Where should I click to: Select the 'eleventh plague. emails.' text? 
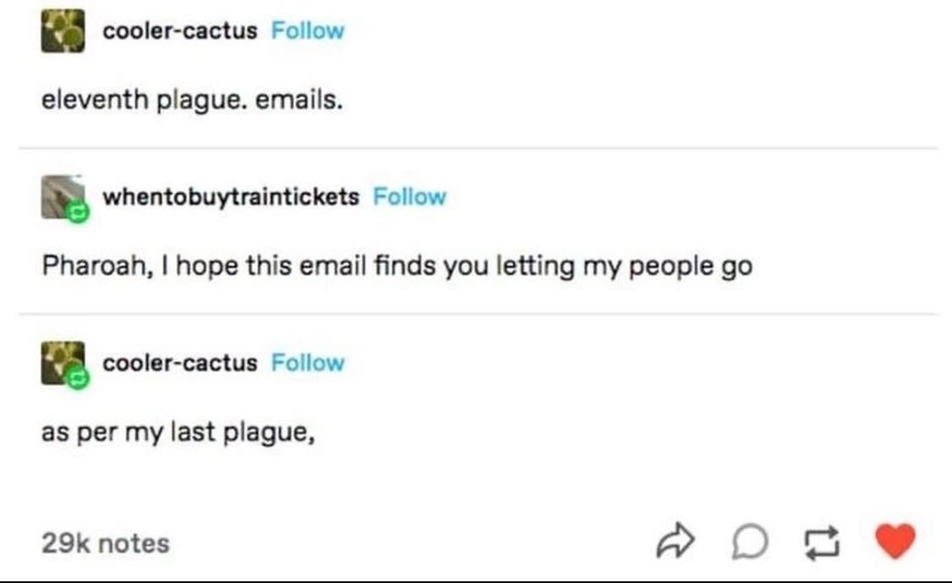coord(192,100)
